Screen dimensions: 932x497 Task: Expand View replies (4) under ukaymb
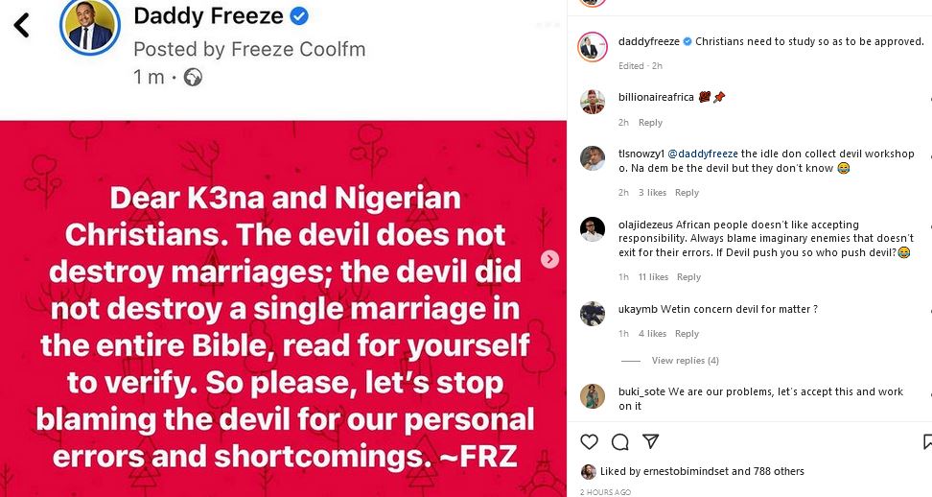pyautogui.click(x=685, y=361)
